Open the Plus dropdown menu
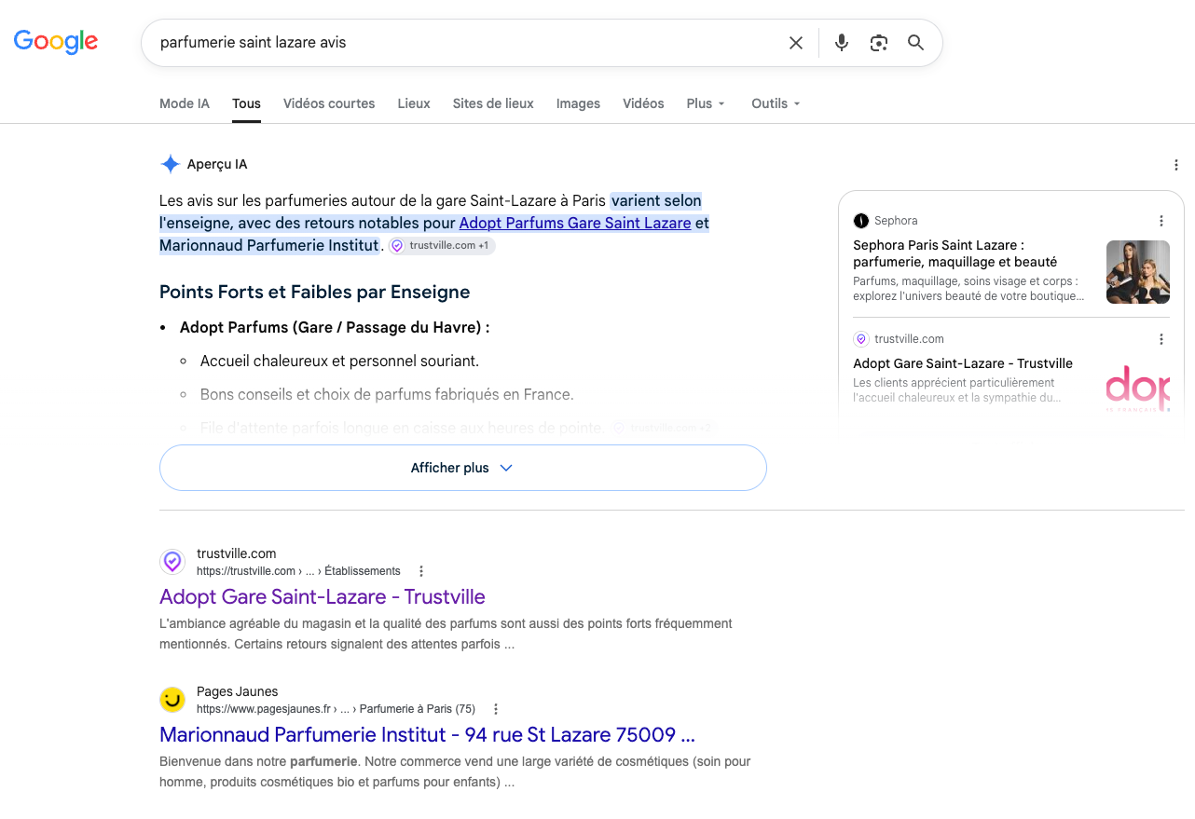Image resolution: width=1195 pixels, height=819 pixels. point(706,103)
